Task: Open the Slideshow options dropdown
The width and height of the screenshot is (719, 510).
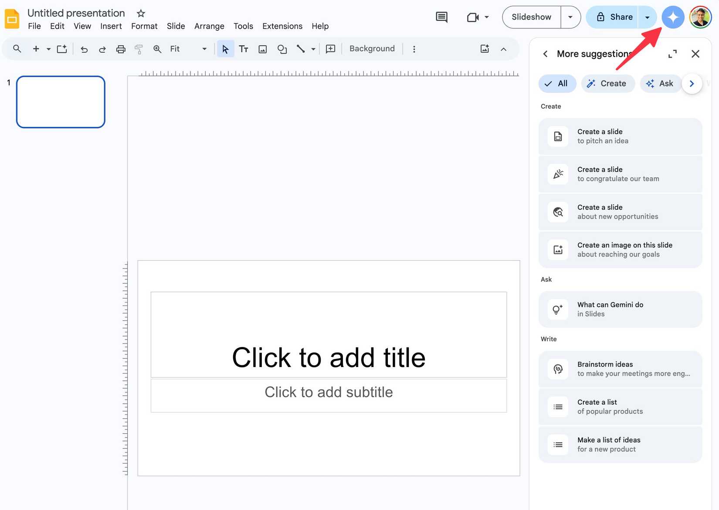Action: pyautogui.click(x=570, y=17)
